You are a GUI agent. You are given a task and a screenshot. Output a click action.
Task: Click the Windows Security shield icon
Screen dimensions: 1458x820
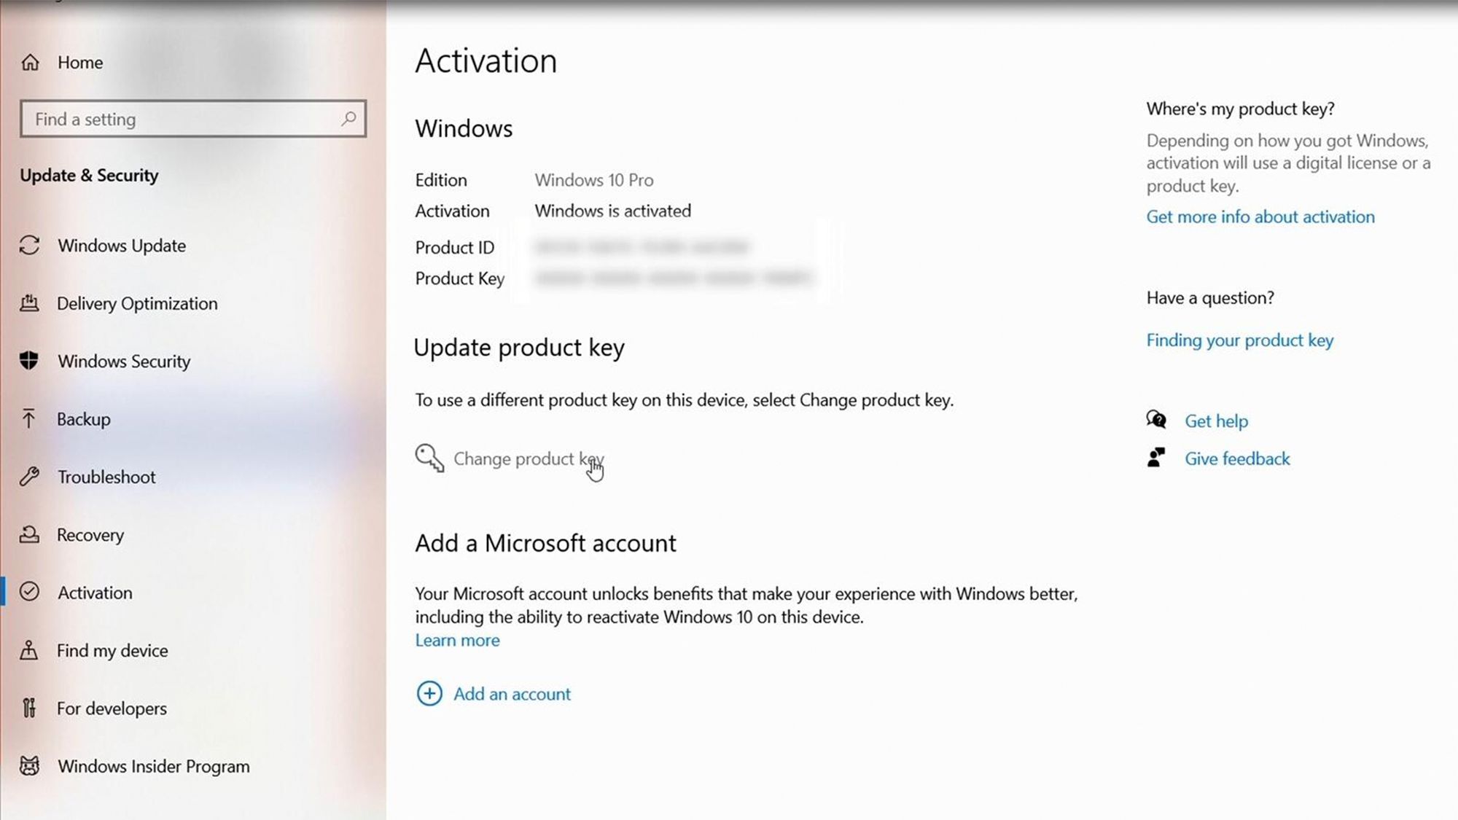pos(29,361)
